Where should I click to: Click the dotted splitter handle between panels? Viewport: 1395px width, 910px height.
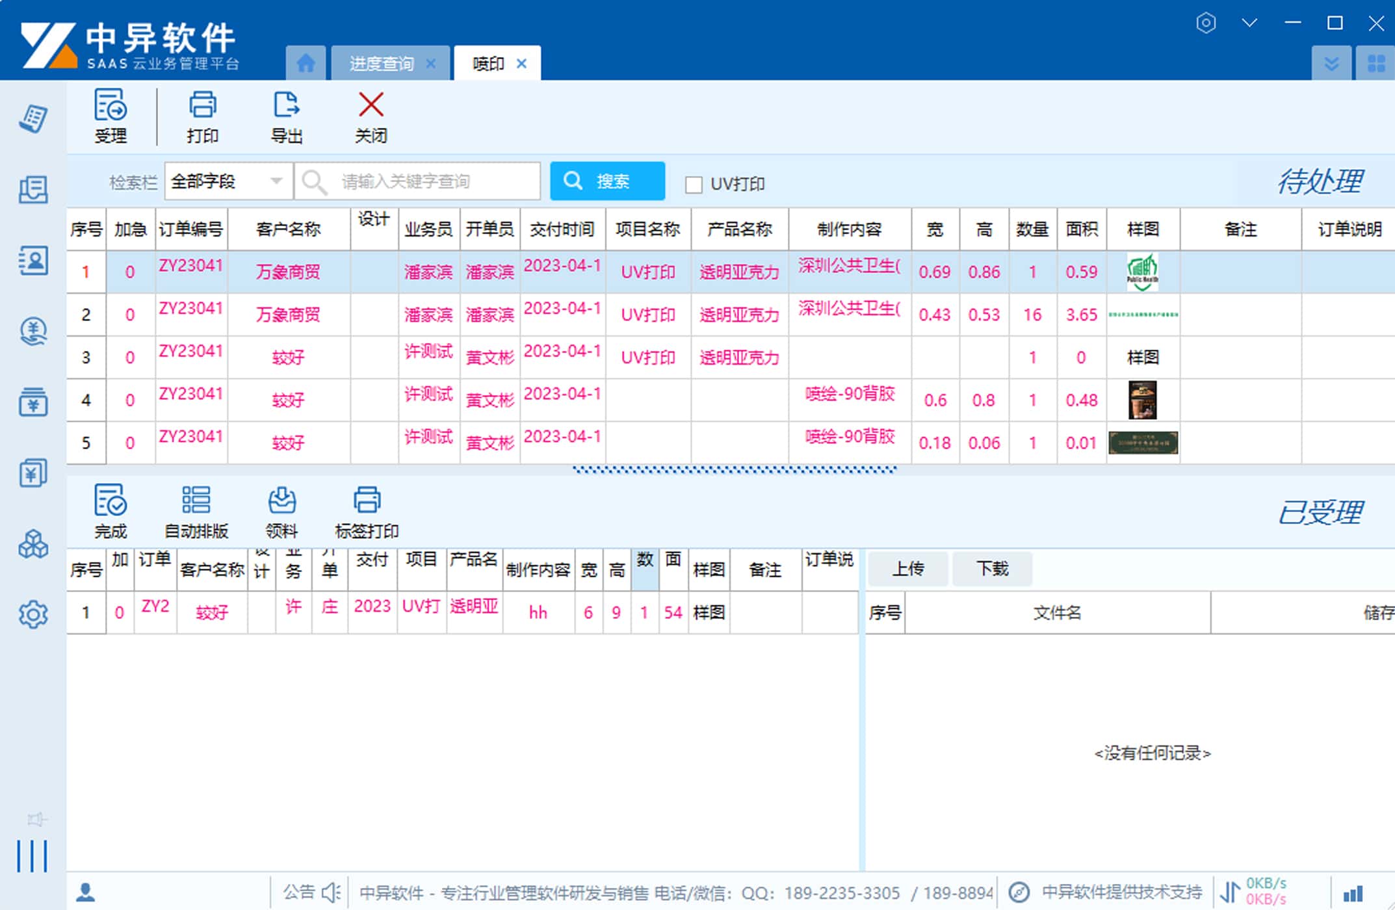tap(735, 469)
